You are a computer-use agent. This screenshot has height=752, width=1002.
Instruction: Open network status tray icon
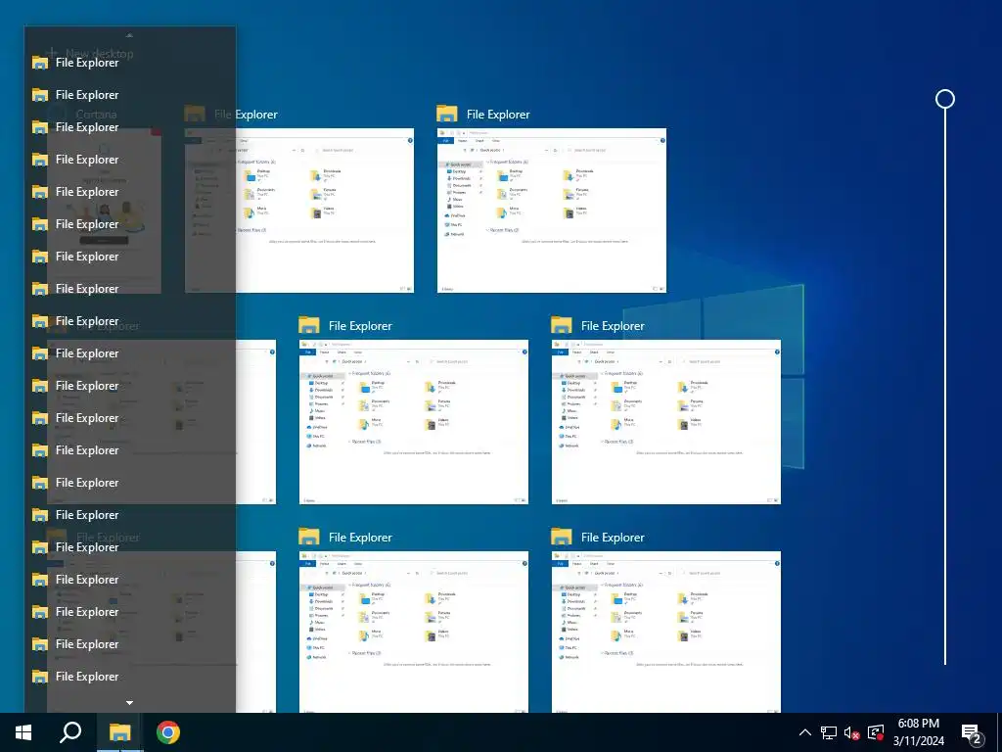828,732
